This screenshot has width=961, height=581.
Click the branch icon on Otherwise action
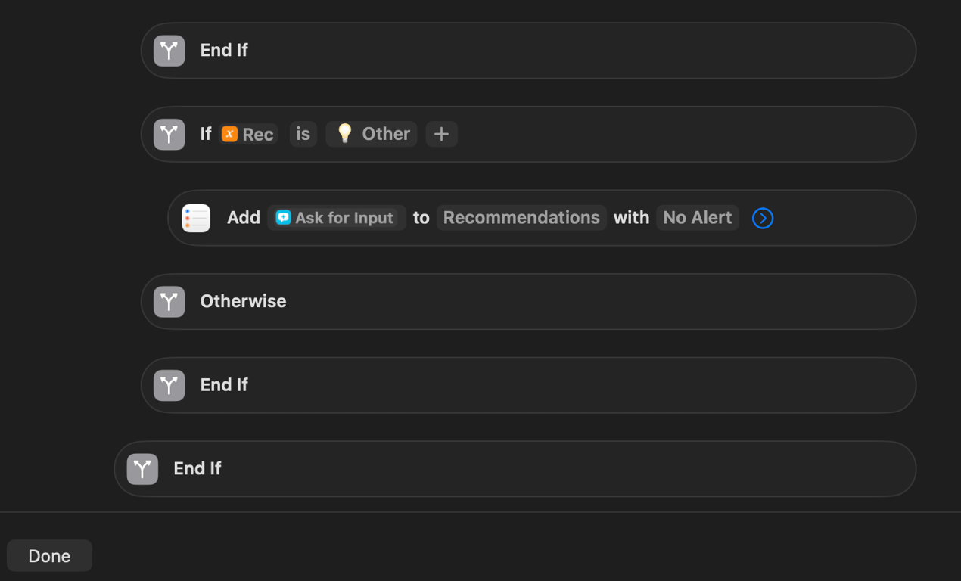point(169,302)
